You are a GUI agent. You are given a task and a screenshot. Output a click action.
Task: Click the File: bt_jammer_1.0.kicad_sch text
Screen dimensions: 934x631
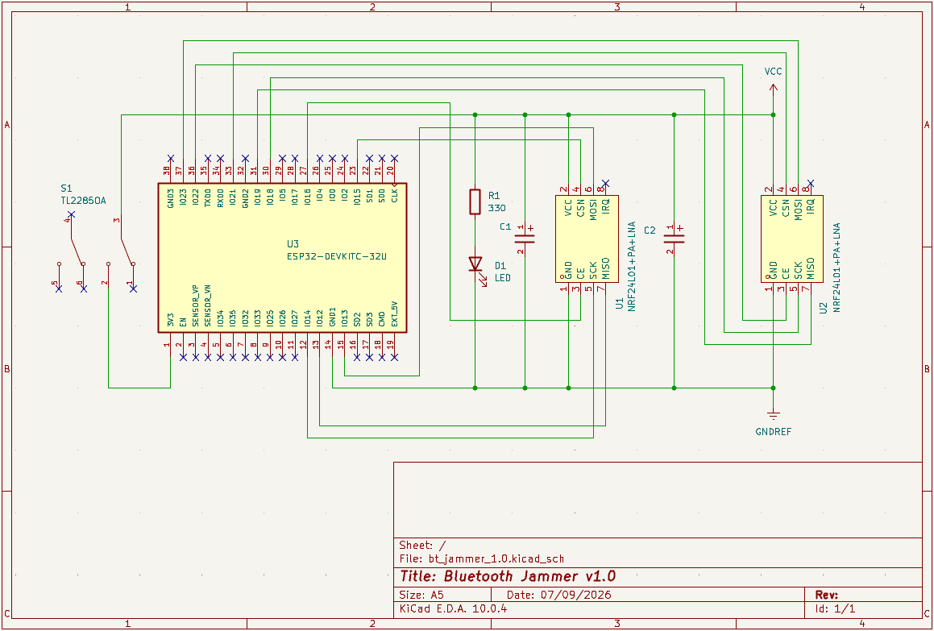[481, 559]
